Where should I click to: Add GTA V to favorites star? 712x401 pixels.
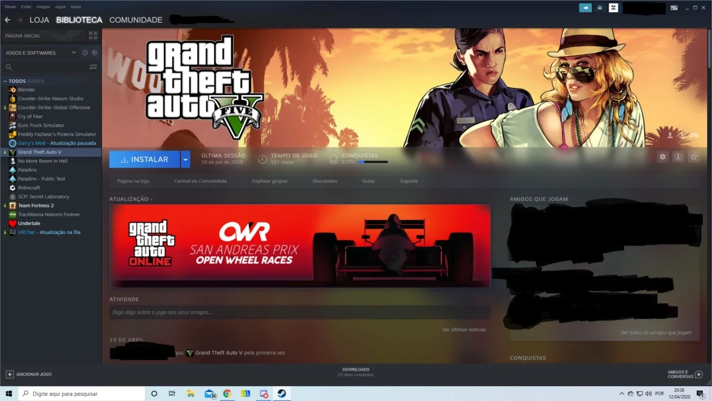[694, 157]
